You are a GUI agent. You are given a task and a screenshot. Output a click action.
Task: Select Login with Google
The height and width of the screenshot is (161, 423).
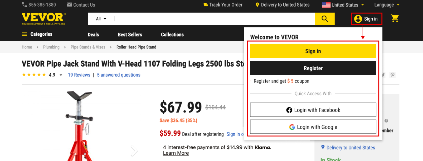point(313,127)
